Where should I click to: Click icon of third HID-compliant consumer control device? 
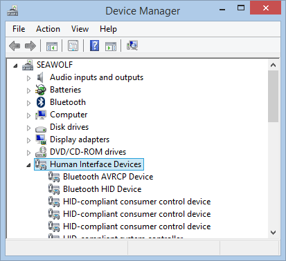pyautogui.click(x=54, y=226)
